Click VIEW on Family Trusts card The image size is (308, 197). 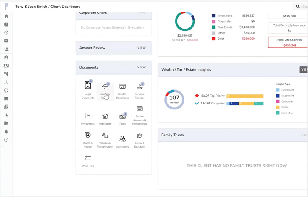305,135
